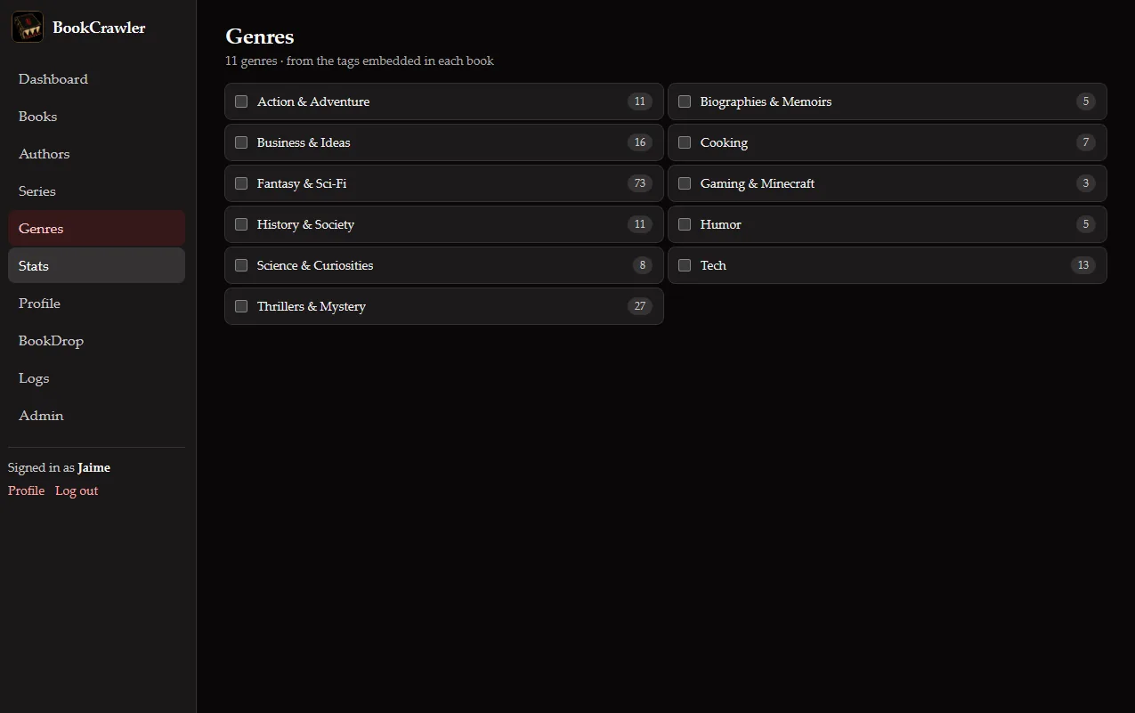Click the 13 count badge on Tech
This screenshot has height=713, width=1135.
[1083, 265]
